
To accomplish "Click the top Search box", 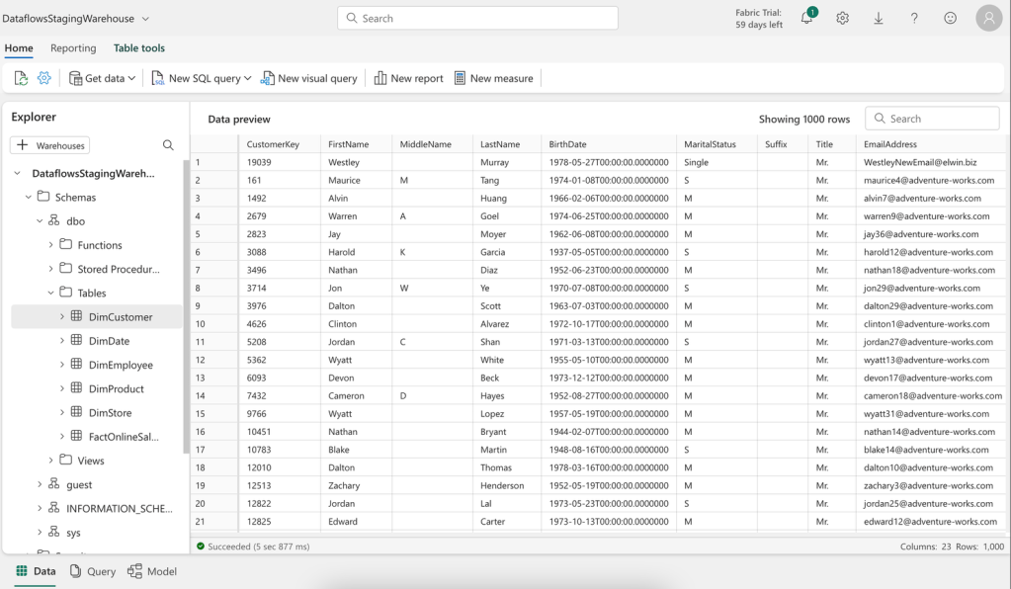I will click(477, 18).
